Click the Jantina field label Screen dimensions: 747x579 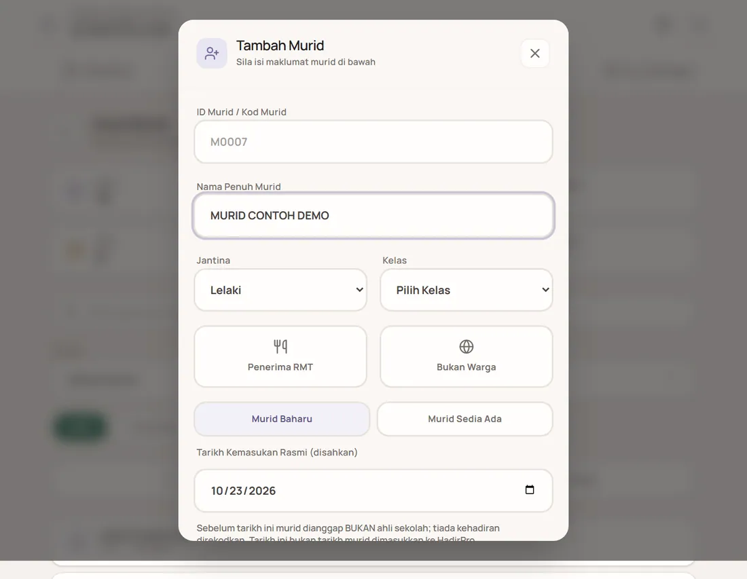213,261
